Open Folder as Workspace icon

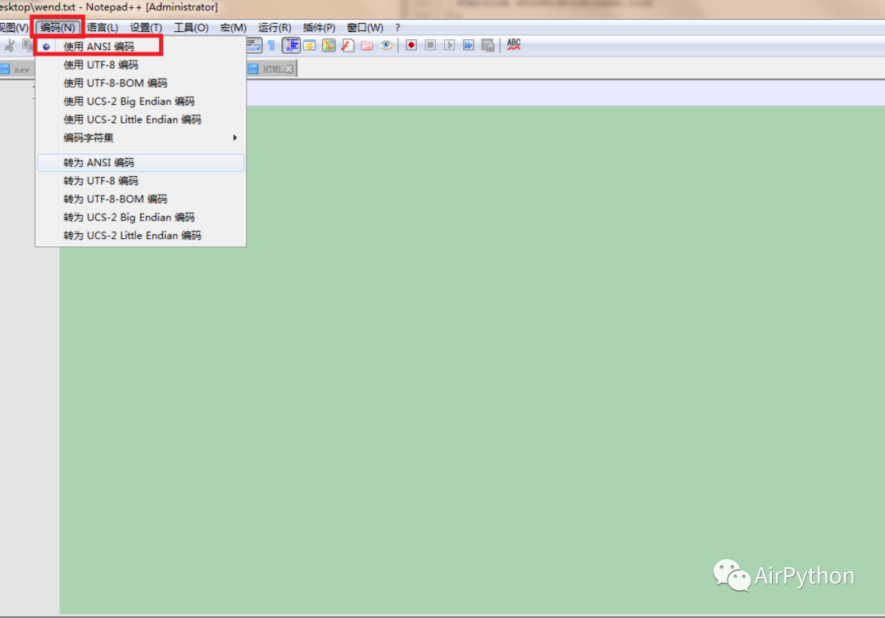point(367,45)
